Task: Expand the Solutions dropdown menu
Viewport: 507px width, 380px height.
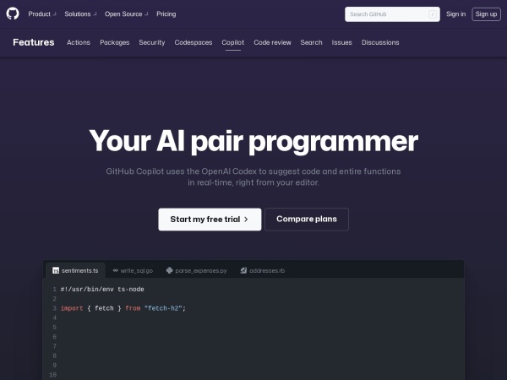Action: coord(80,14)
